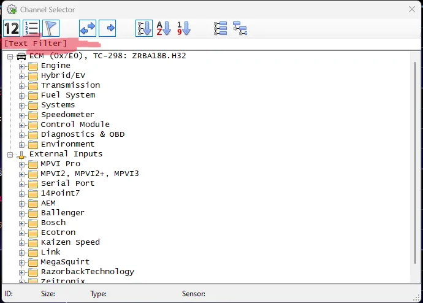The image size is (423, 303).
Task: Expand the 14Point7 folder
Action: click(x=21, y=194)
